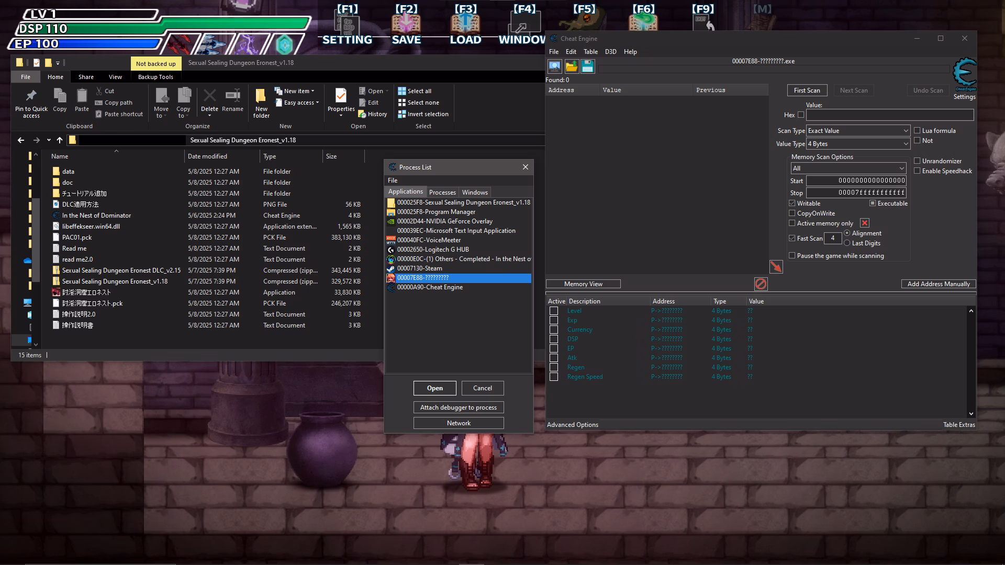Open Process List File menu
The width and height of the screenshot is (1005, 565).
393,180
